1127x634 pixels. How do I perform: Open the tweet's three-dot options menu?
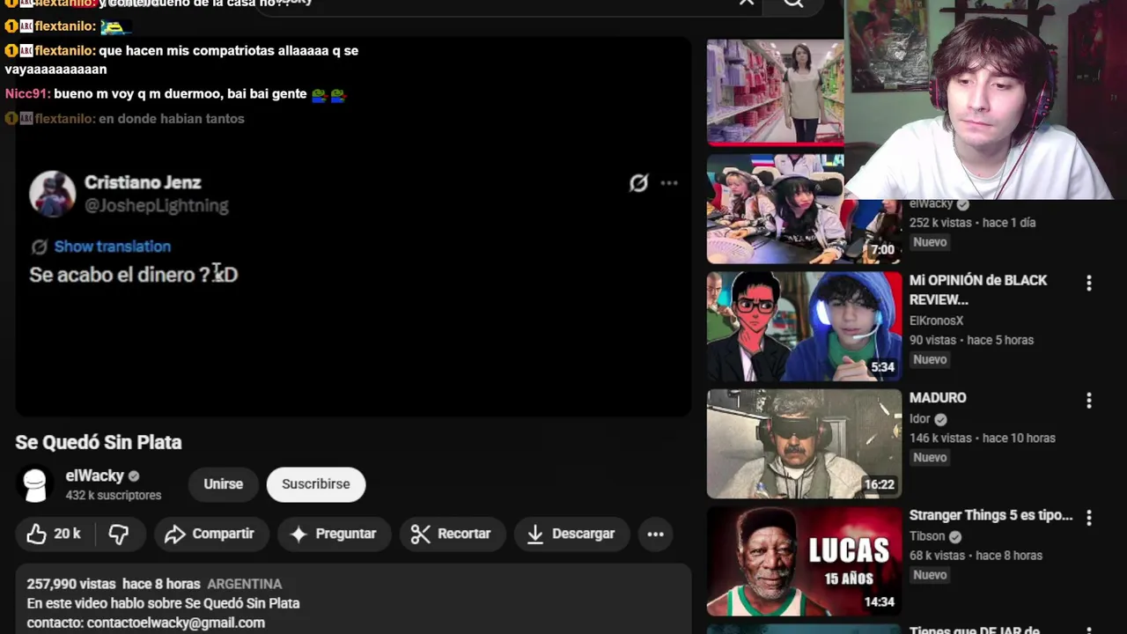coord(669,183)
